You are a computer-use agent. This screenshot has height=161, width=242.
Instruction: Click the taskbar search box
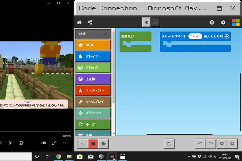pos(16,157)
